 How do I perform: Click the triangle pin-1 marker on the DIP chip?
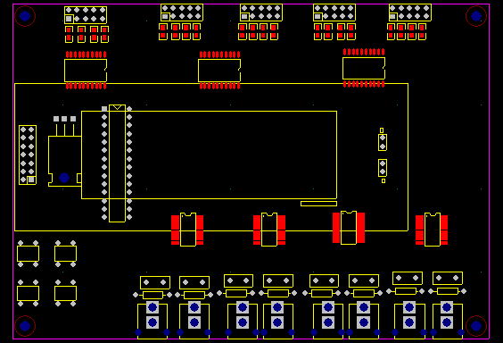(118, 107)
